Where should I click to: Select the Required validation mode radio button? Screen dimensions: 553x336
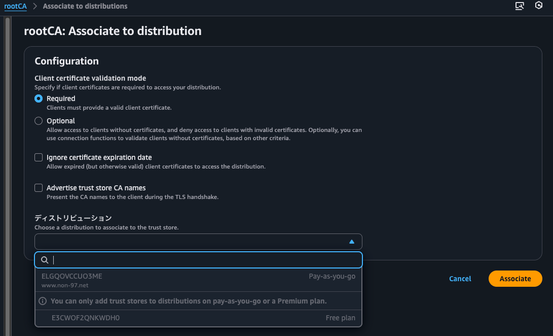click(38, 98)
